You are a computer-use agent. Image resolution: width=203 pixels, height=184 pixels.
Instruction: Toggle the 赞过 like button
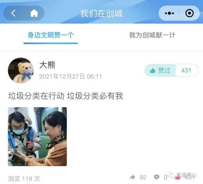[160, 71]
